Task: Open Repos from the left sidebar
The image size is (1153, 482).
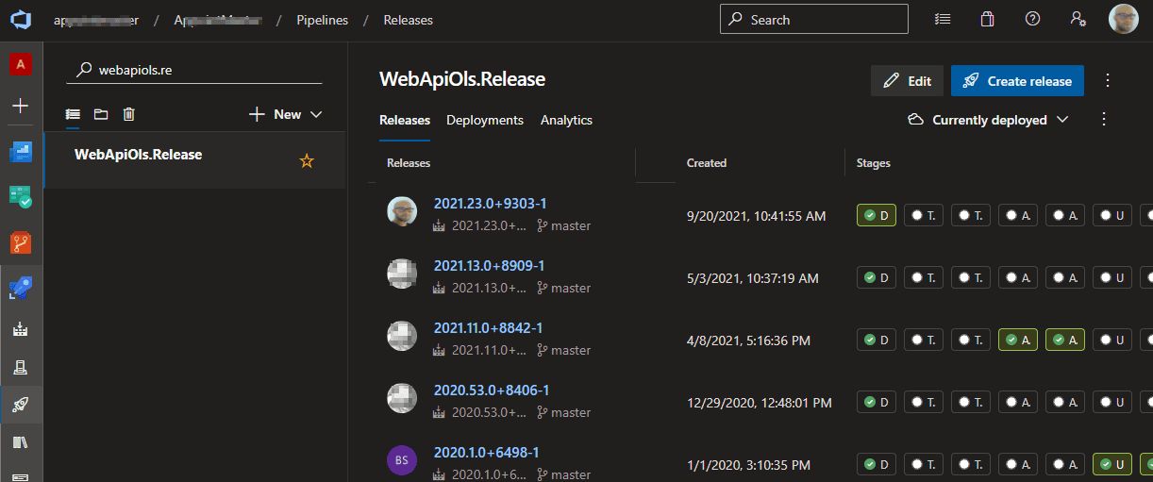Action: tap(21, 242)
